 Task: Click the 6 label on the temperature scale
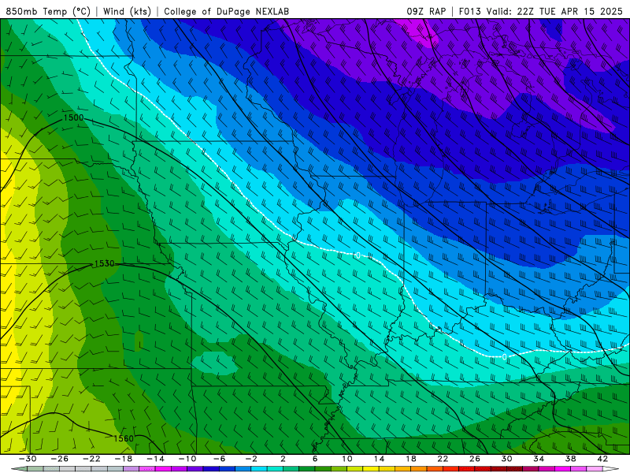pyautogui.click(x=315, y=459)
